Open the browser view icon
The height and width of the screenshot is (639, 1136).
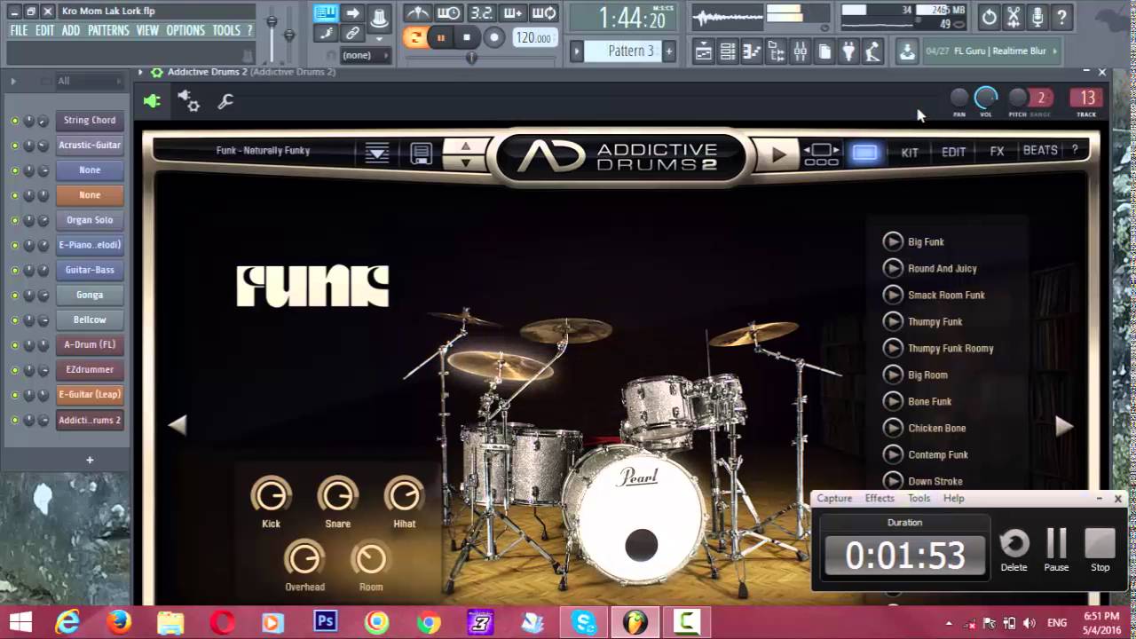coord(776,51)
